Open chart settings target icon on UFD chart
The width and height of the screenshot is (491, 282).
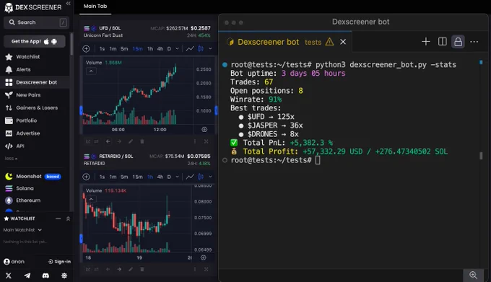pyautogui.click(x=204, y=129)
